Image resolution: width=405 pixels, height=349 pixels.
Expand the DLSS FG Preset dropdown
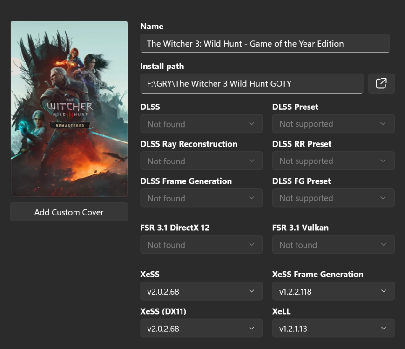[x=333, y=198]
